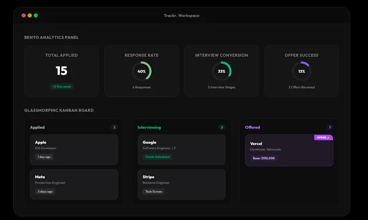Image resolution: width=368 pixels, height=220 pixels.
Task: Click the '2 Offers Received' caption
Action: pos(302,87)
